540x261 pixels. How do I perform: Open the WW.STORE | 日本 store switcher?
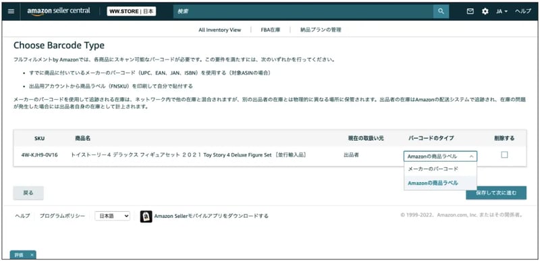point(131,11)
